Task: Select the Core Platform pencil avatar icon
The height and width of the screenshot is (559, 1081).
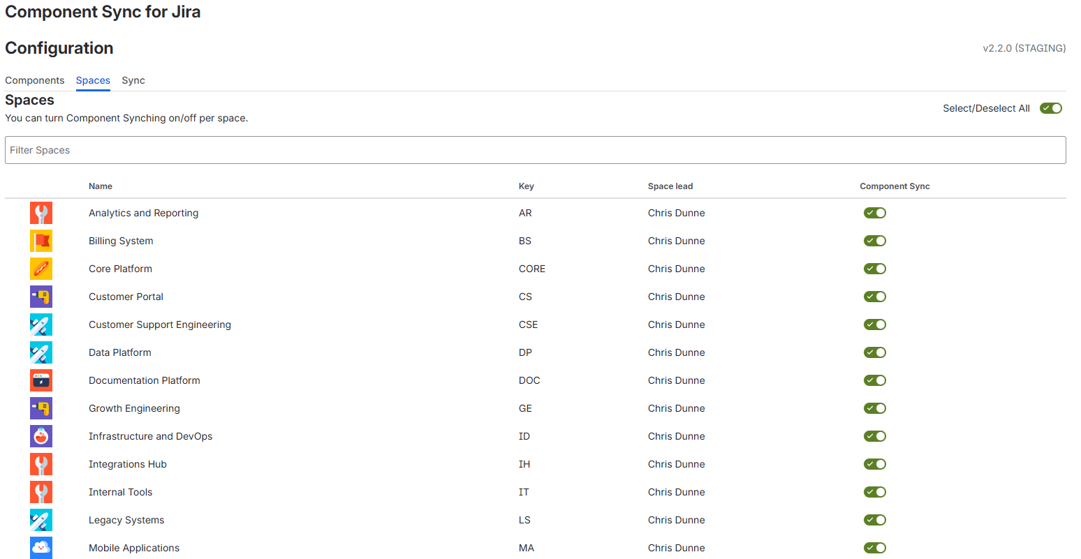Action: [x=41, y=269]
